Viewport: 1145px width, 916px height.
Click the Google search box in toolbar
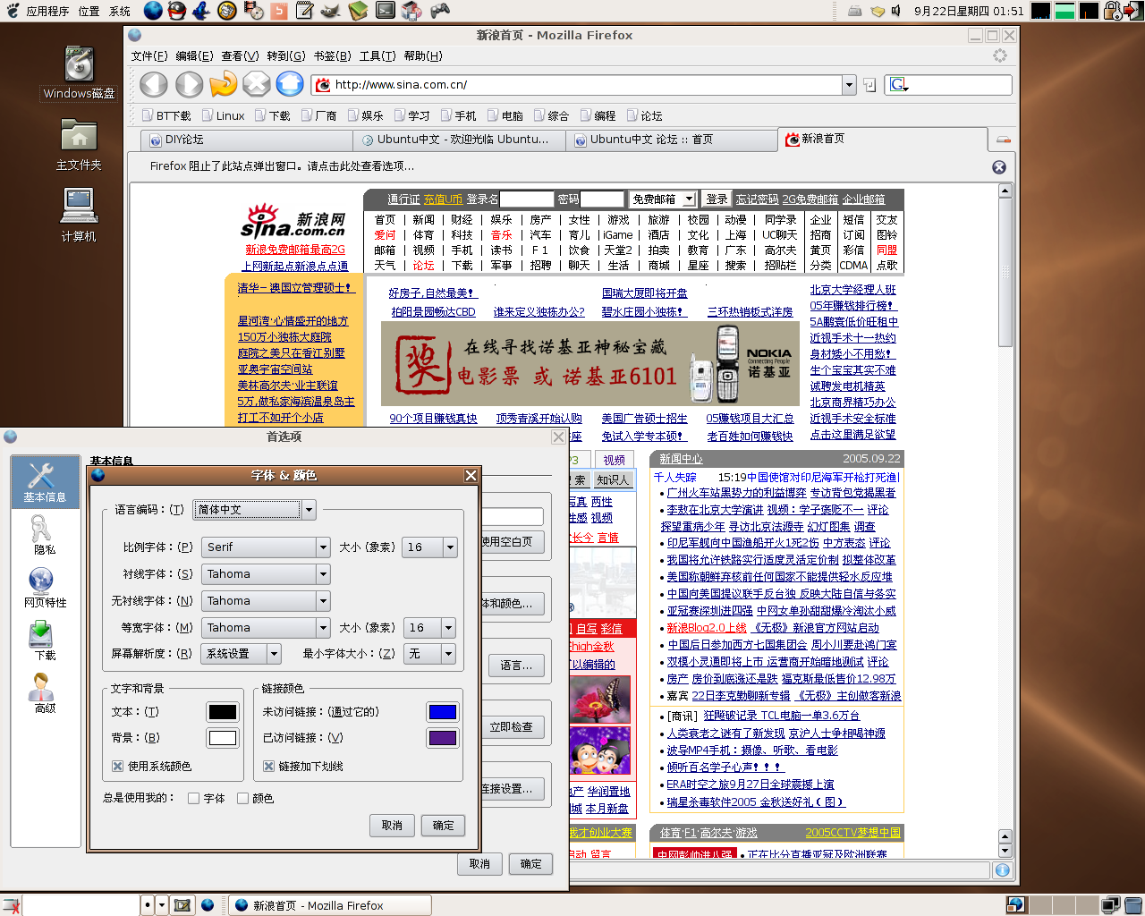tap(948, 85)
